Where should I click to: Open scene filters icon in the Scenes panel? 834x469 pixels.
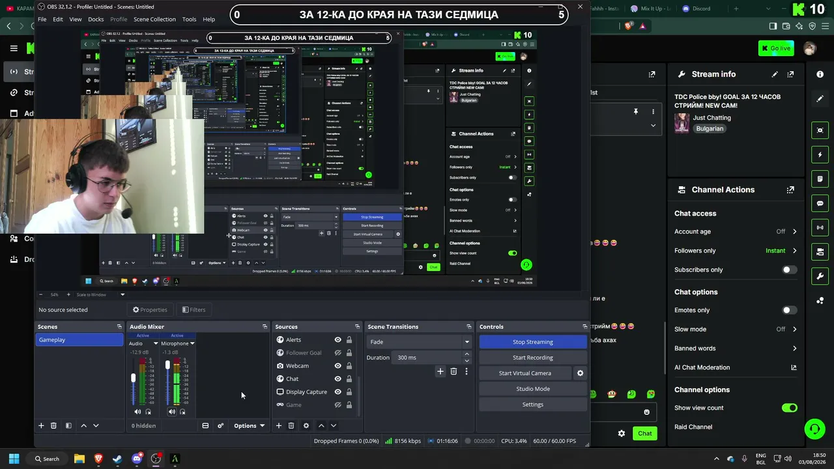pos(68,425)
